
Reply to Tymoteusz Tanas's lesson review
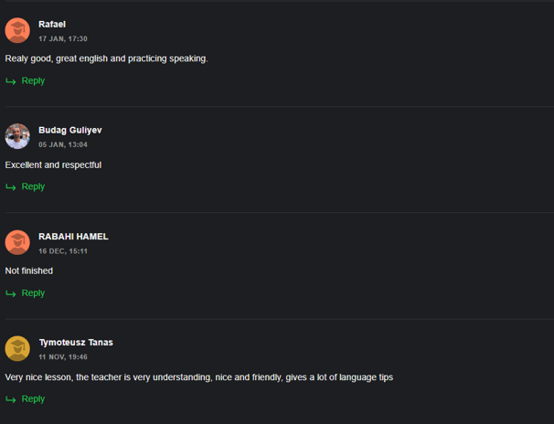[x=33, y=399]
